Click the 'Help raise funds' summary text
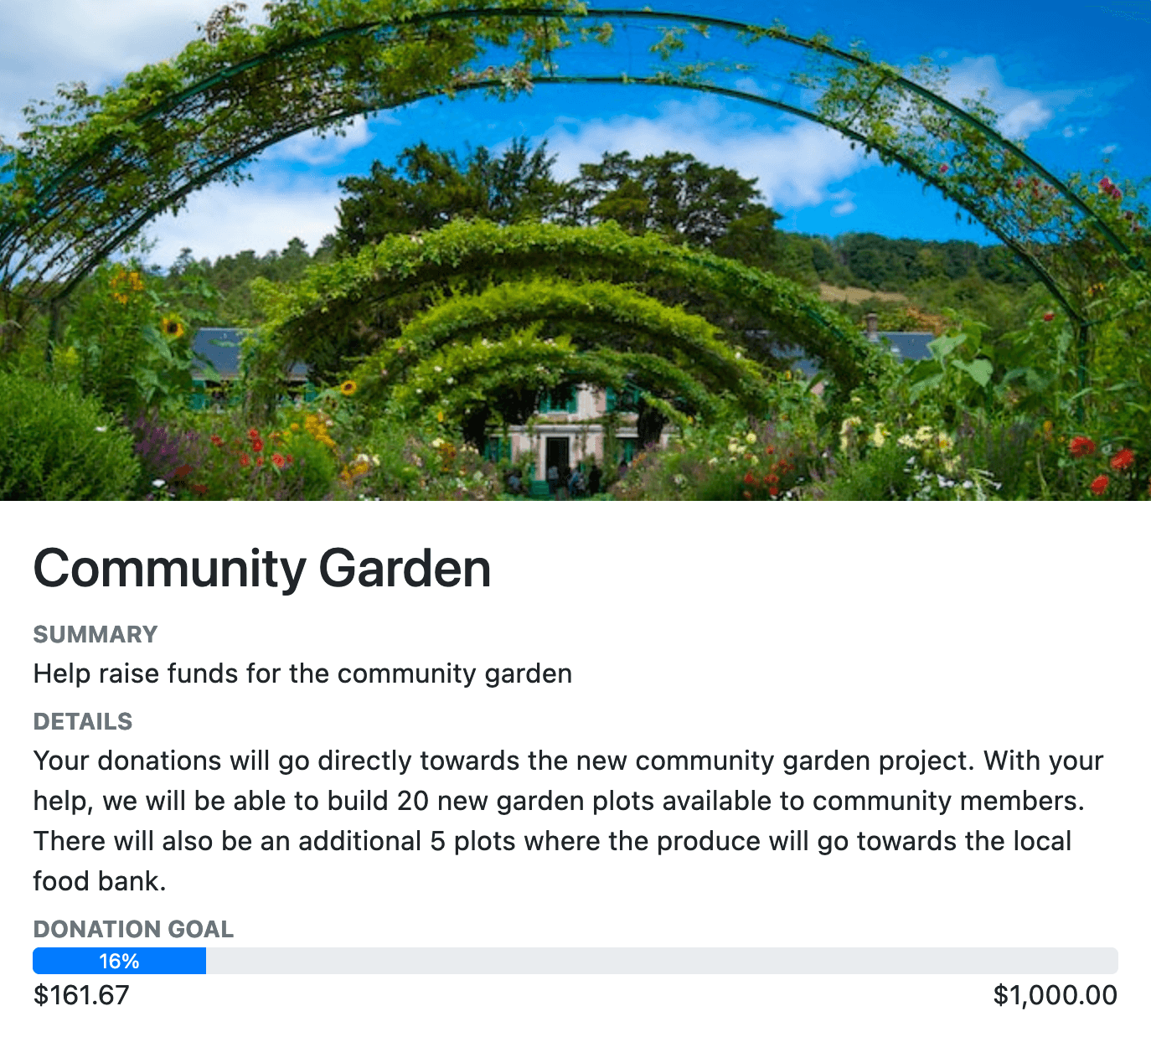This screenshot has width=1151, height=1037. point(302,673)
